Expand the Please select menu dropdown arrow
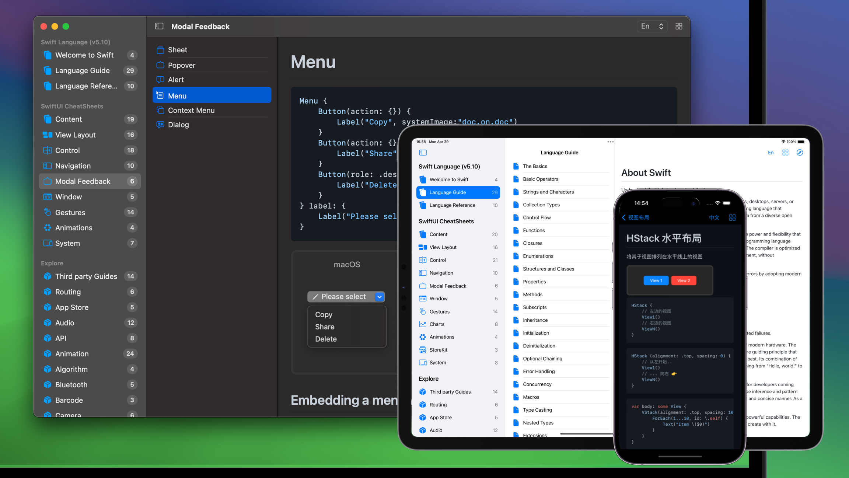This screenshot has height=478, width=849. click(x=380, y=297)
